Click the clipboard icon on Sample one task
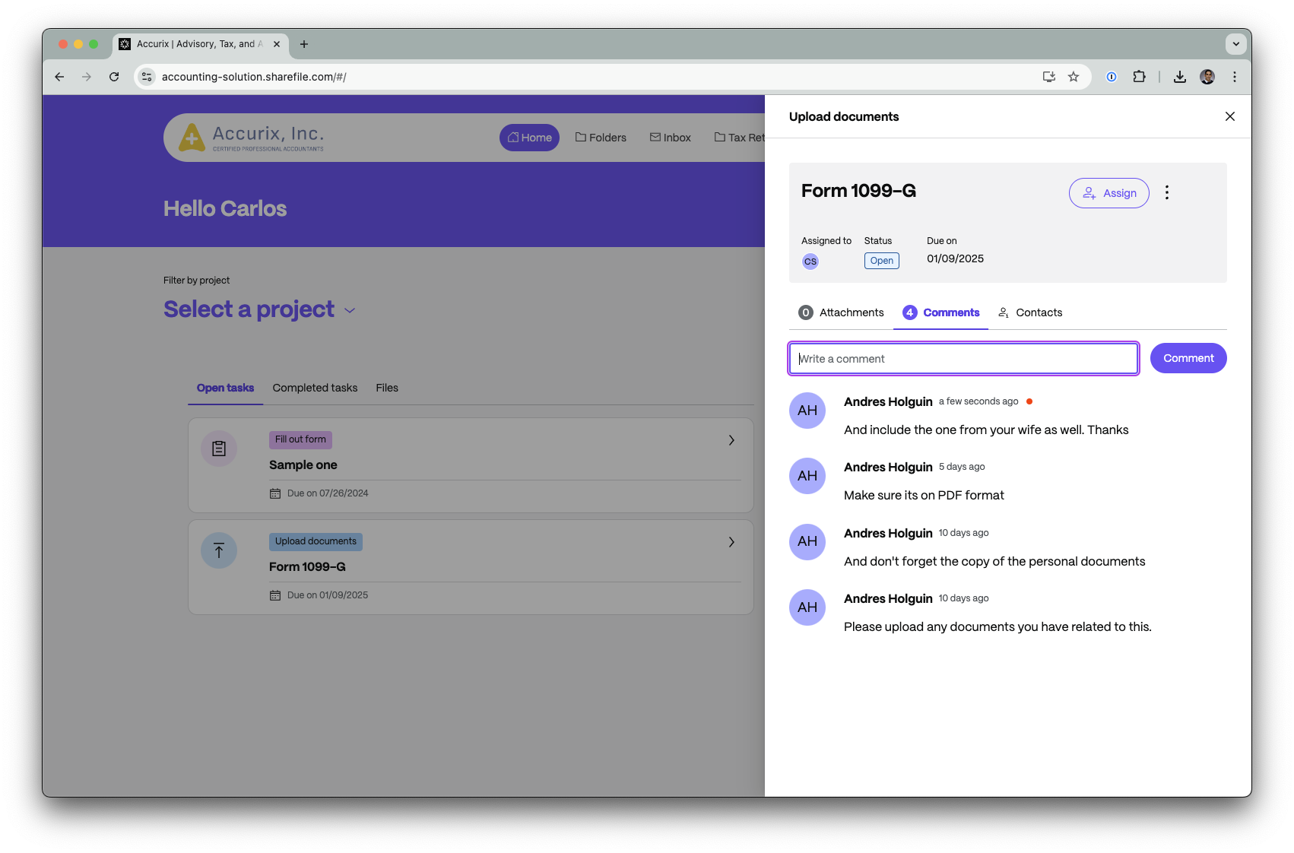Image resolution: width=1294 pixels, height=853 pixels. pyautogui.click(x=219, y=449)
